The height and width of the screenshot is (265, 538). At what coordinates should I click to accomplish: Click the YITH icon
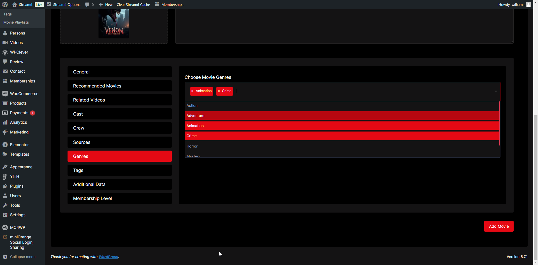pyautogui.click(x=5, y=177)
